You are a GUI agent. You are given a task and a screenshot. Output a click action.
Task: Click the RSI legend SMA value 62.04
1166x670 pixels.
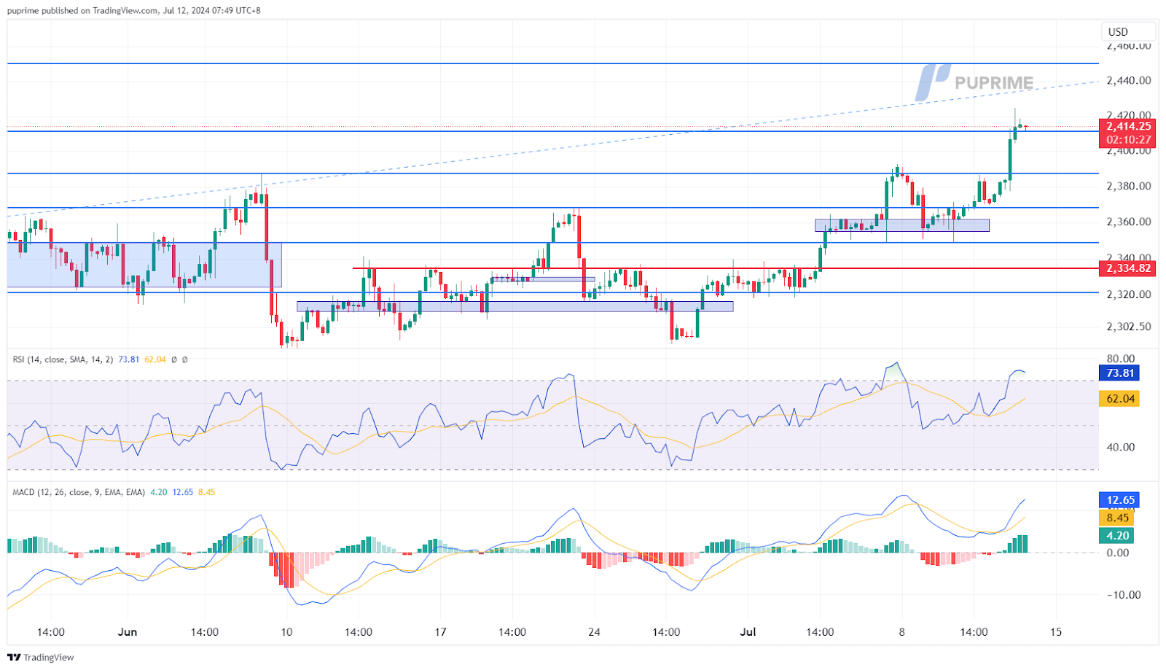pyautogui.click(x=155, y=359)
